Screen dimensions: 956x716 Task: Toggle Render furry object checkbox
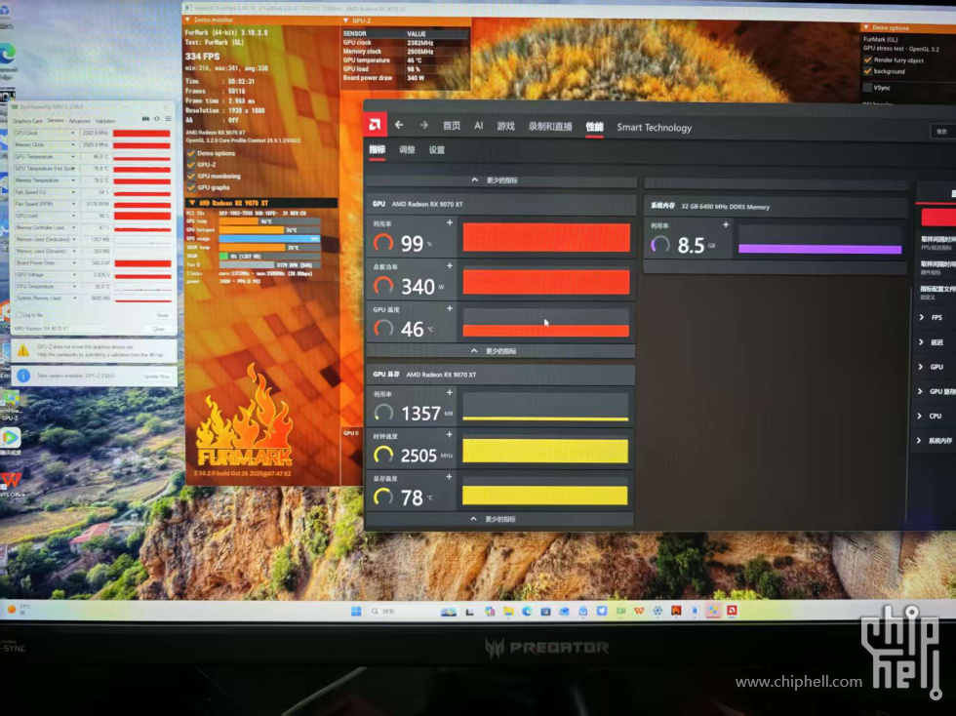(867, 60)
